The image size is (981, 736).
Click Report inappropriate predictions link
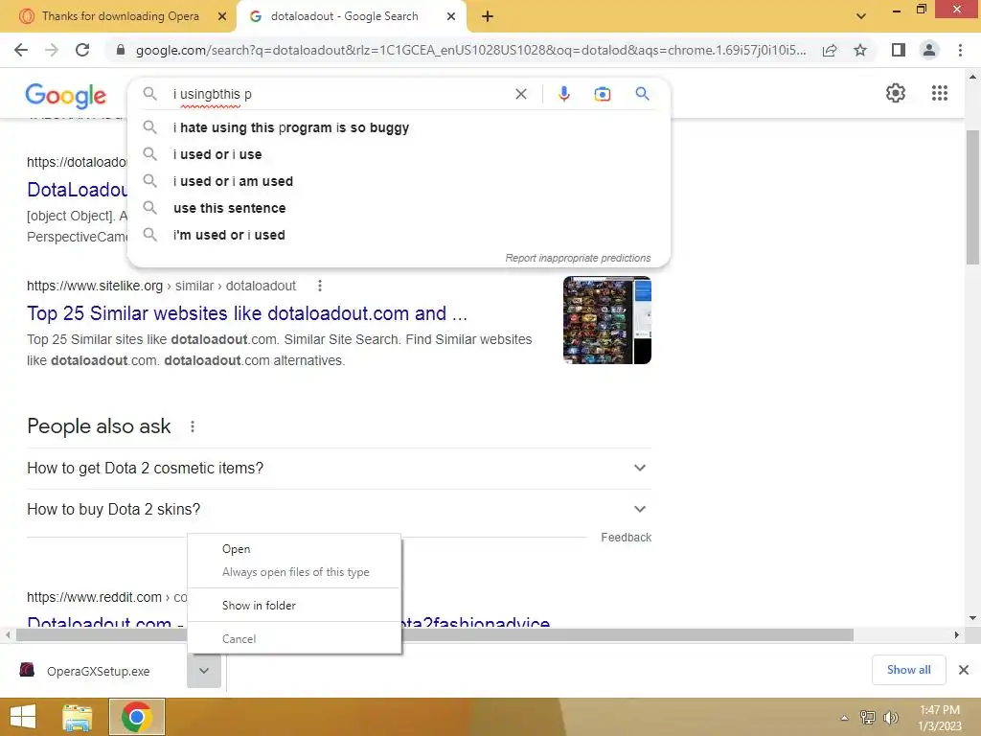[578, 258]
